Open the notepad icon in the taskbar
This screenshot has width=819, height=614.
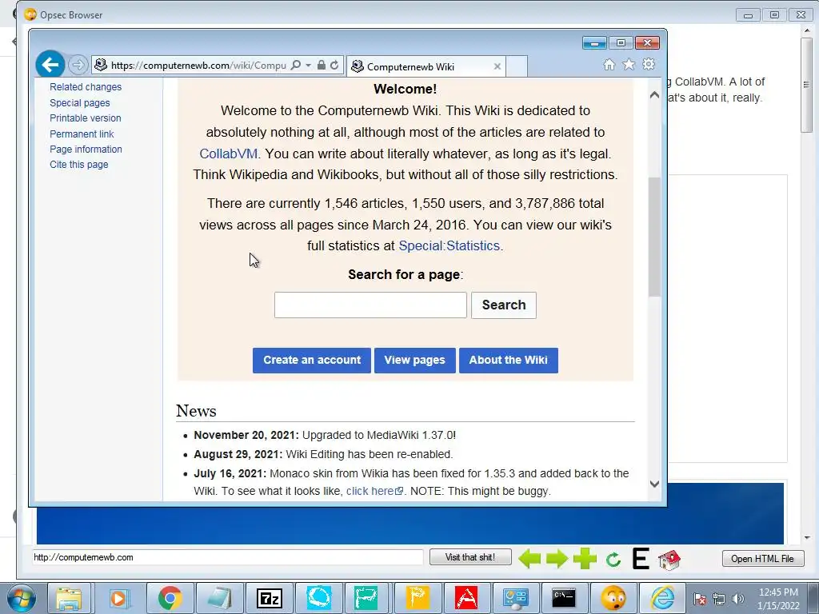[219, 598]
